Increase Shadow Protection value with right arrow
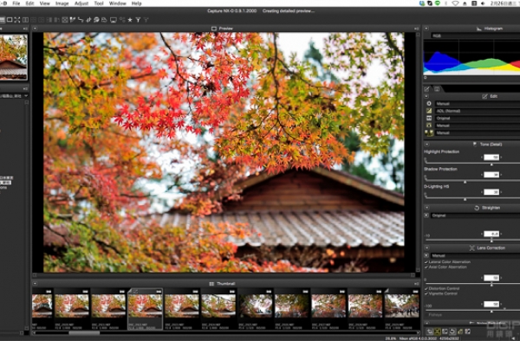Image resolution: width=520 pixels, height=341 pixels. pos(502,175)
